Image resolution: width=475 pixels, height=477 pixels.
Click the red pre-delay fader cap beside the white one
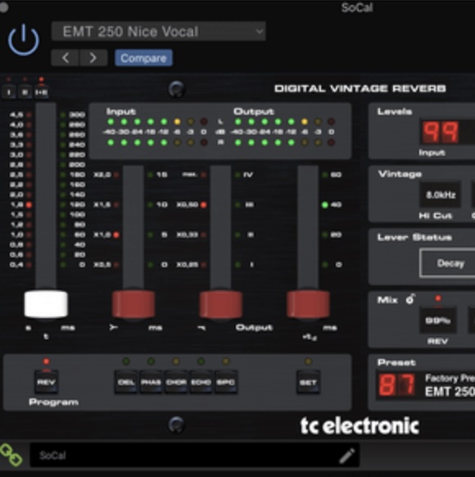click(x=133, y=304)
